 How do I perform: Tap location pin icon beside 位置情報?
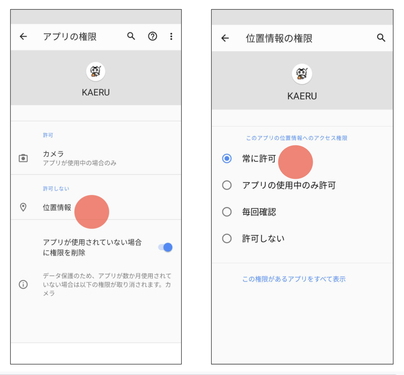(x=23, y=207)
